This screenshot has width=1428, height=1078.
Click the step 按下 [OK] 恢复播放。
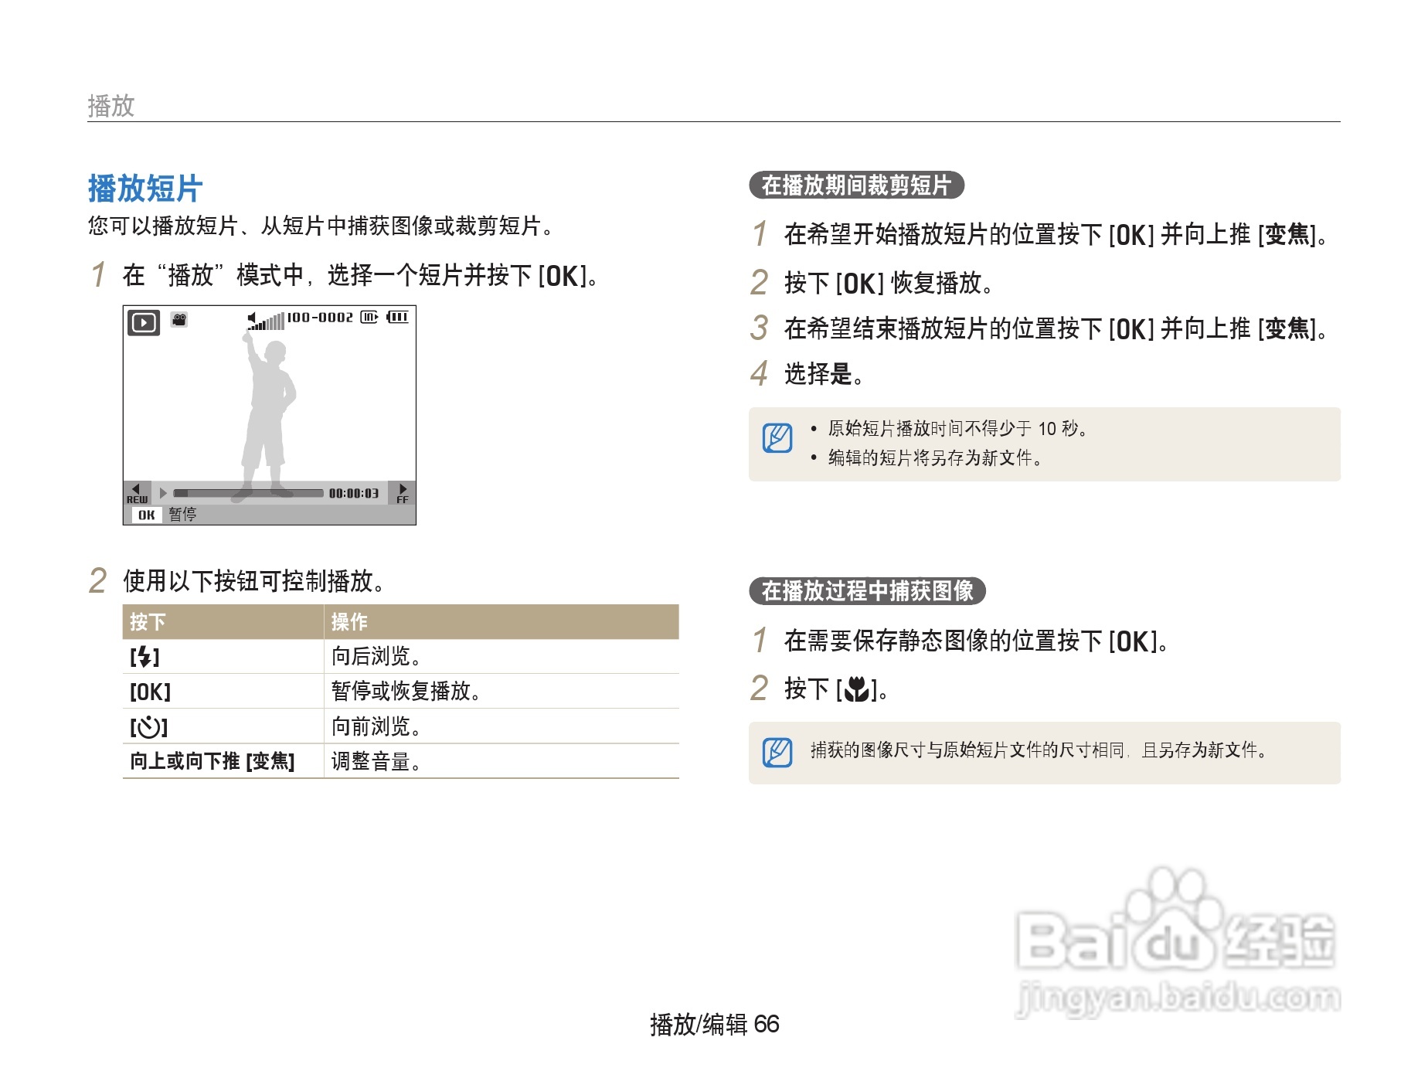click(x=889, y=284)
